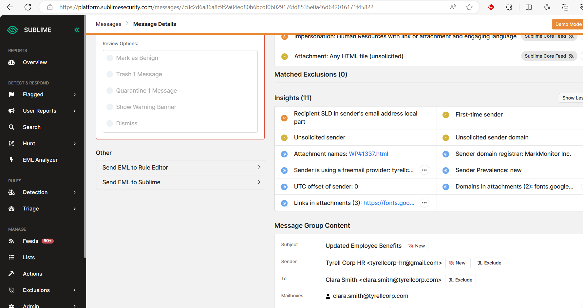Click the browser address bar URL
The image size is (583, 308).
point(216,7)
